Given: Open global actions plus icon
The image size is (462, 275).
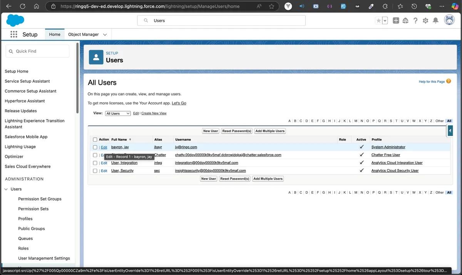Looking at the screenshot, I should pyautogui.click(x=396, y=20).
